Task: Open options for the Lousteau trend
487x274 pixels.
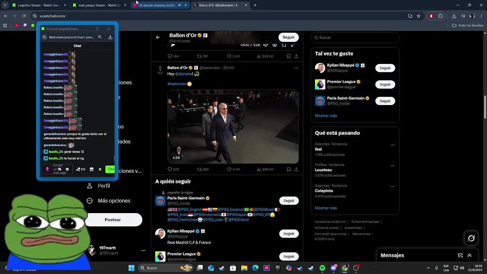Action: click(x=393, y=166)
